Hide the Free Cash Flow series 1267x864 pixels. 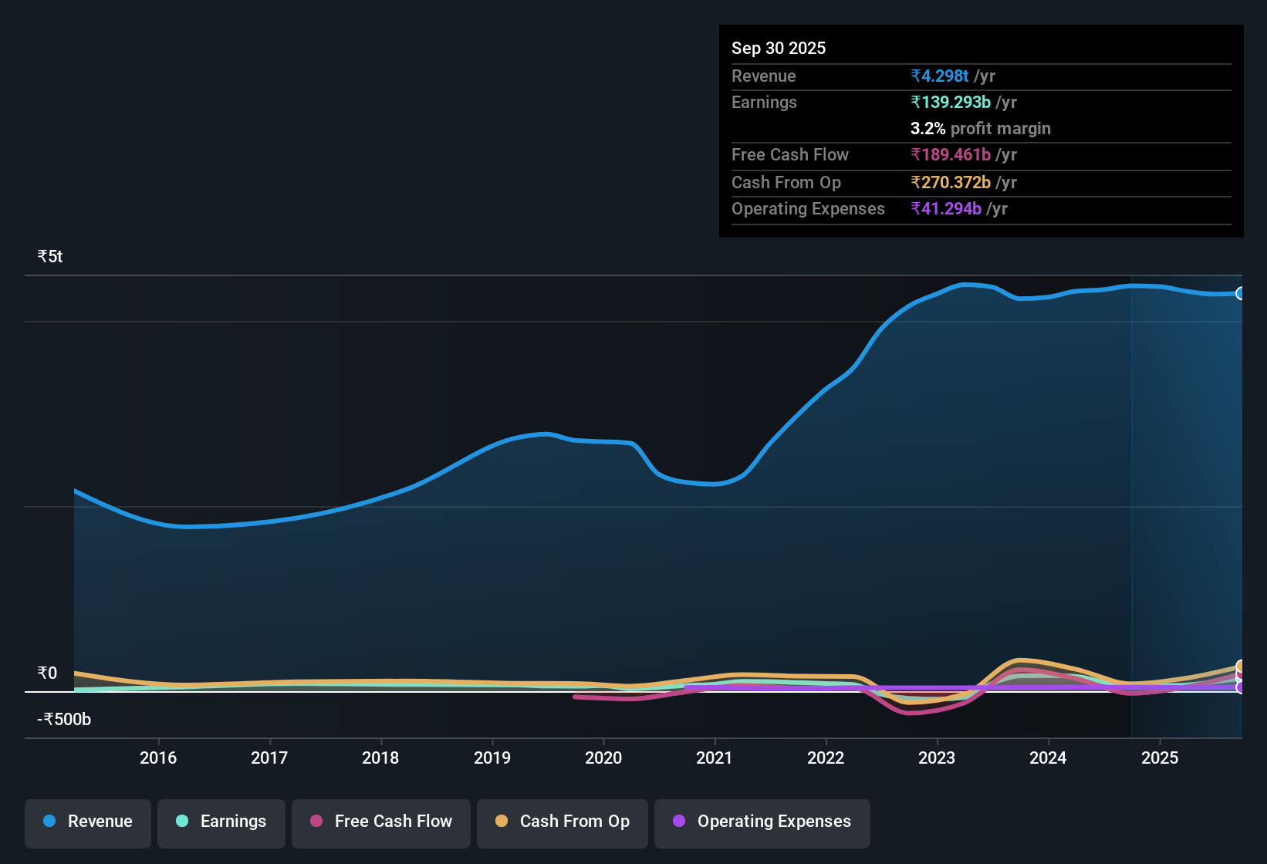coord(380,822)
